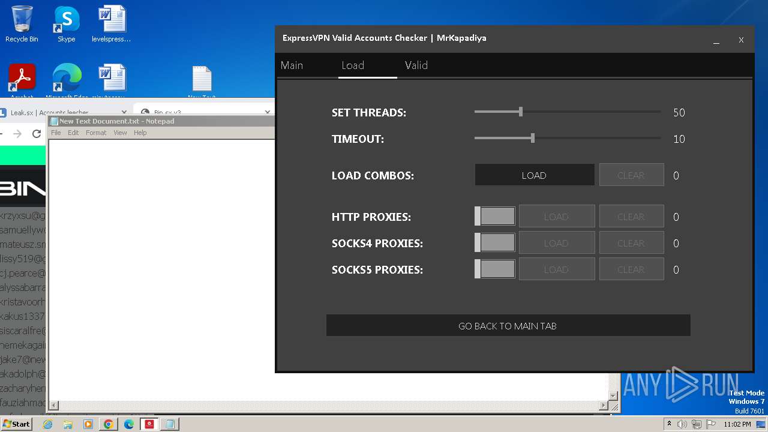
Task: Click the network tray icon
Action: (x=697, y=424)
